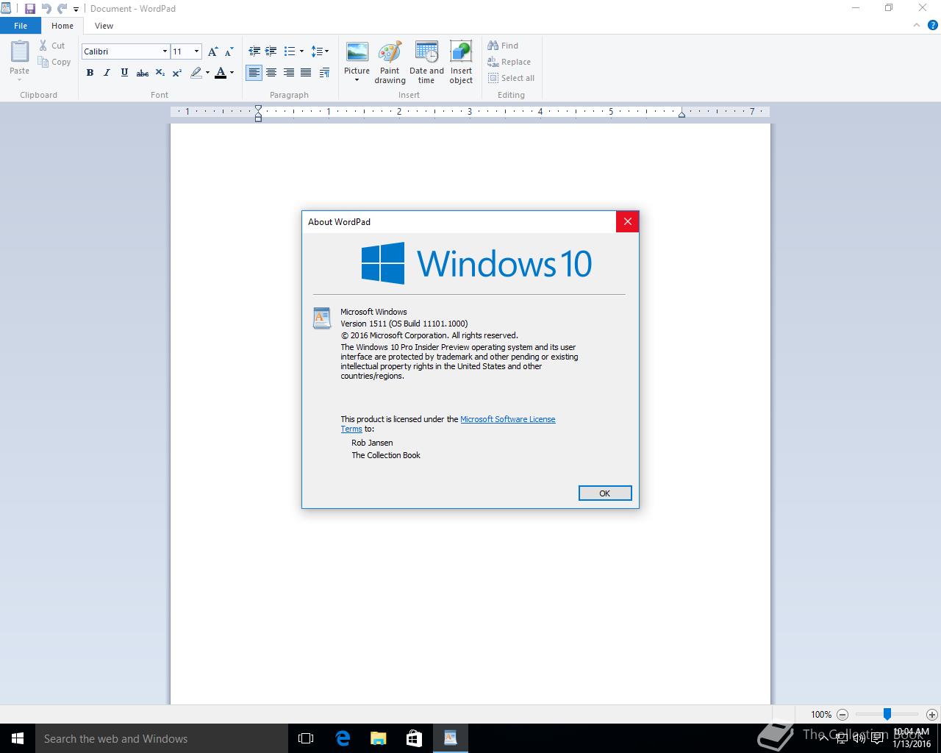Click the font color A button
The width and height of the screenshot is (941, 753).
[220, 73]
